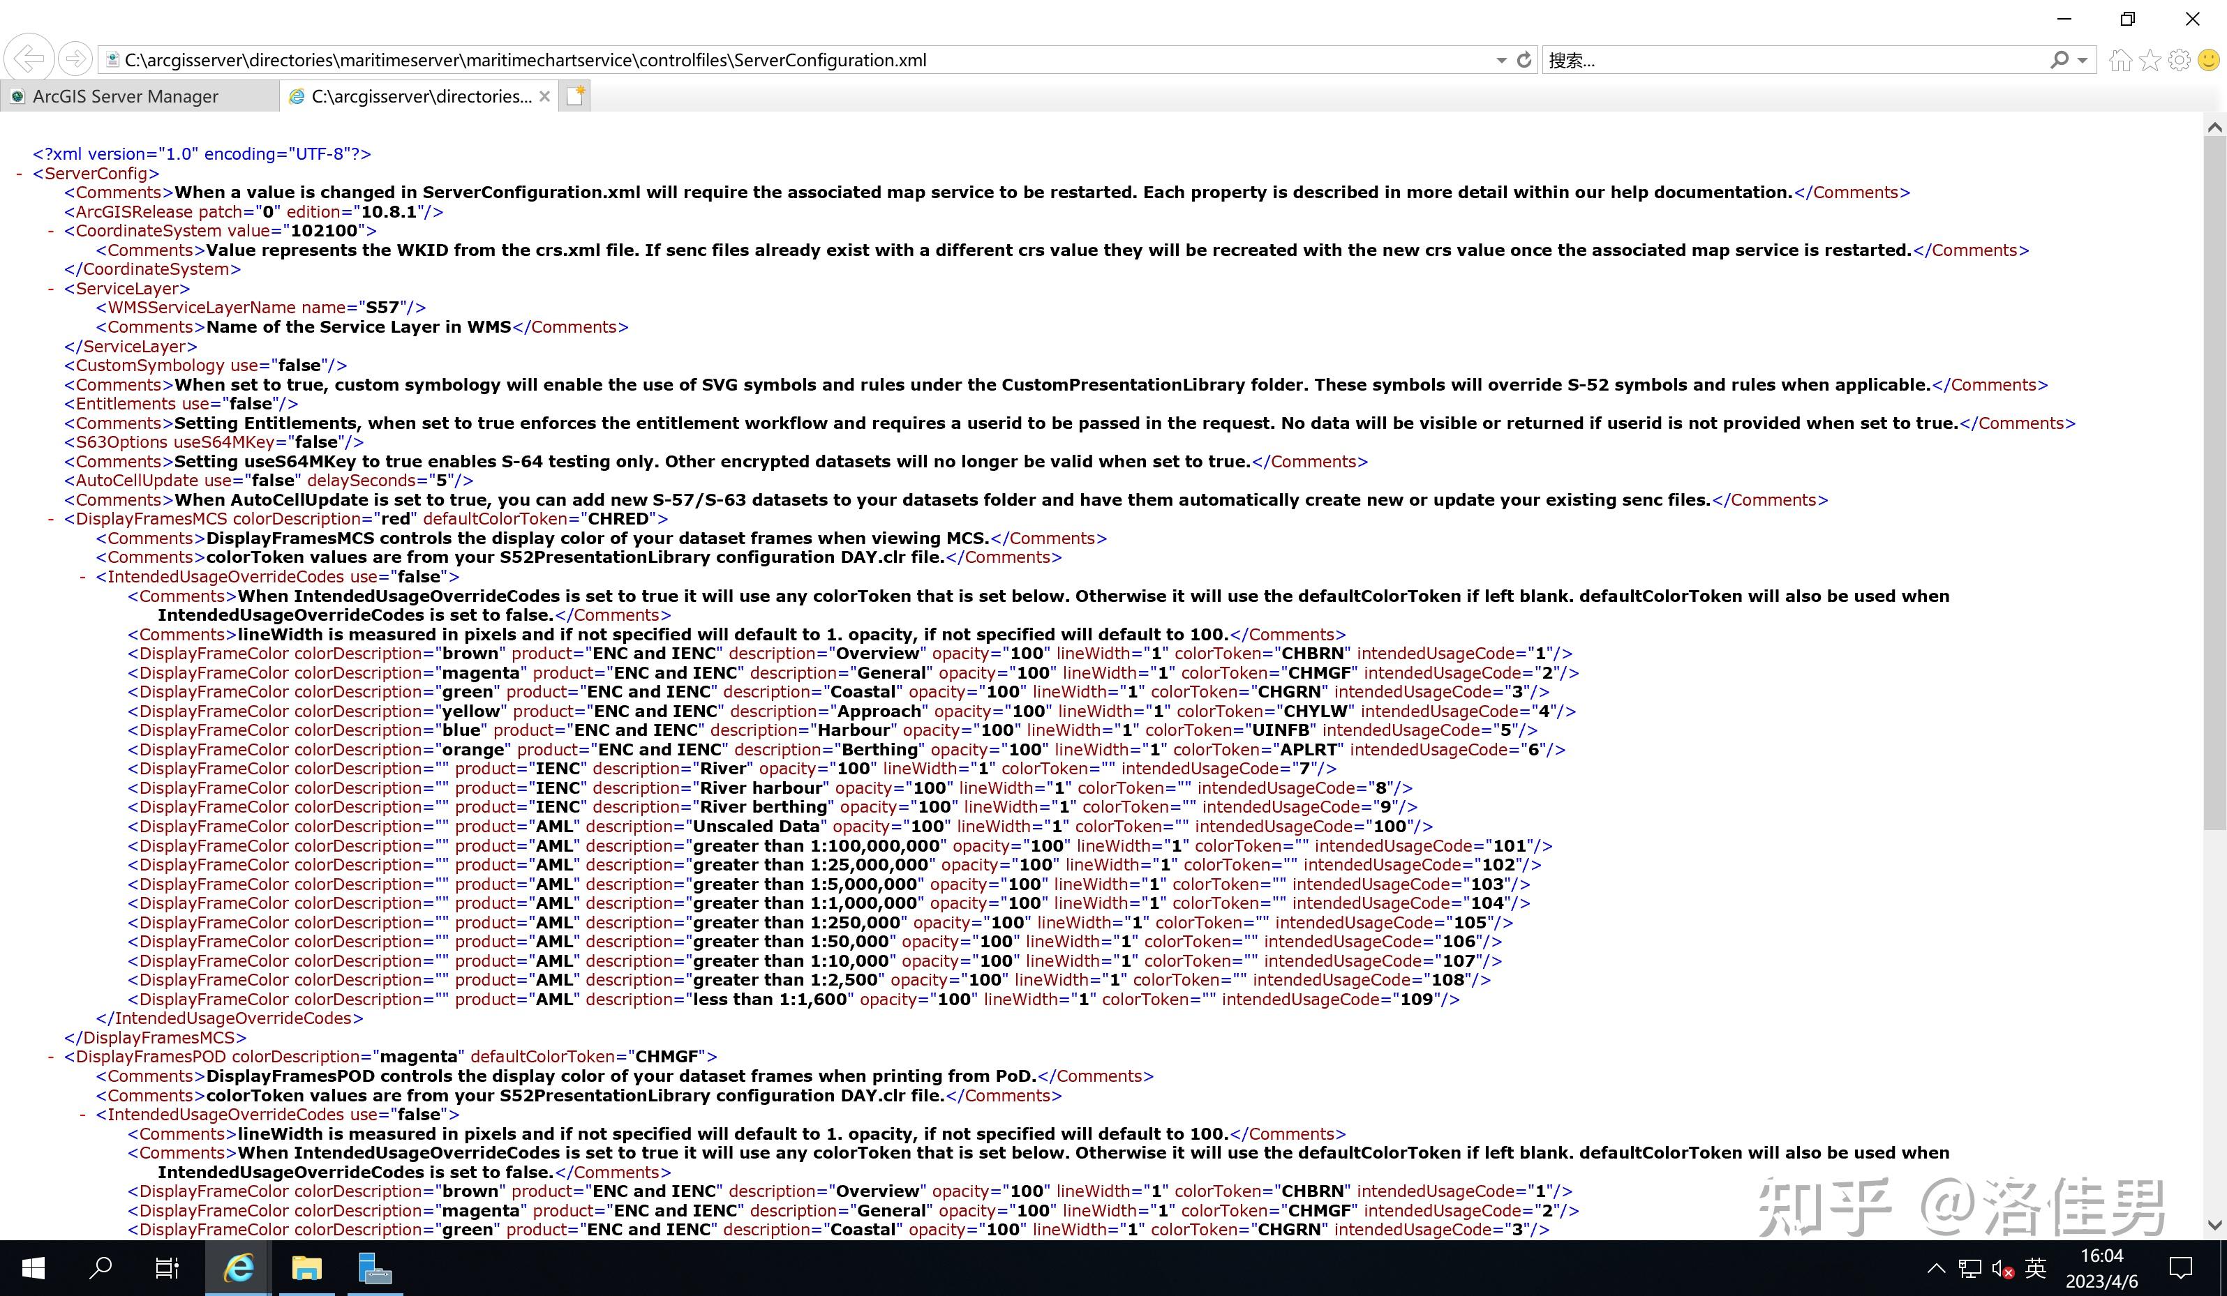Collapse the DisplayFramesMCS XML node
This screenshot has width=2227, height=1296.
pyautogui.click(x=51, y=518)
